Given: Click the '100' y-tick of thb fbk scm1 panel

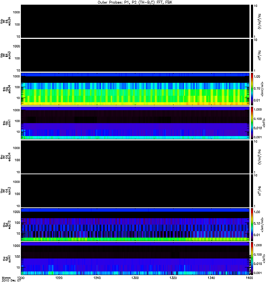Looking at the screenshot, I should [x=17, y=121].
